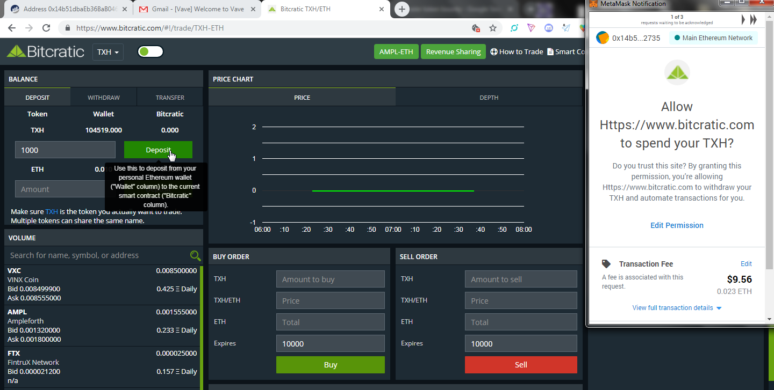Click the red Sell button
The height and width of the screenshot is (390, 774).
[521, 365]
